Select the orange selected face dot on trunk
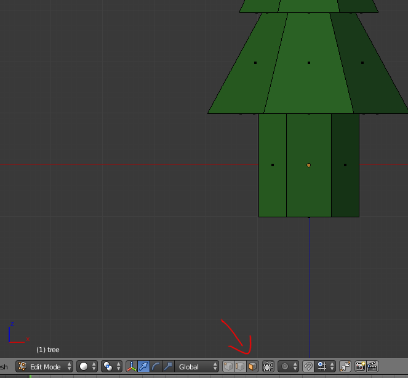This screenshot has height=378, width=408. pos(308,165)
